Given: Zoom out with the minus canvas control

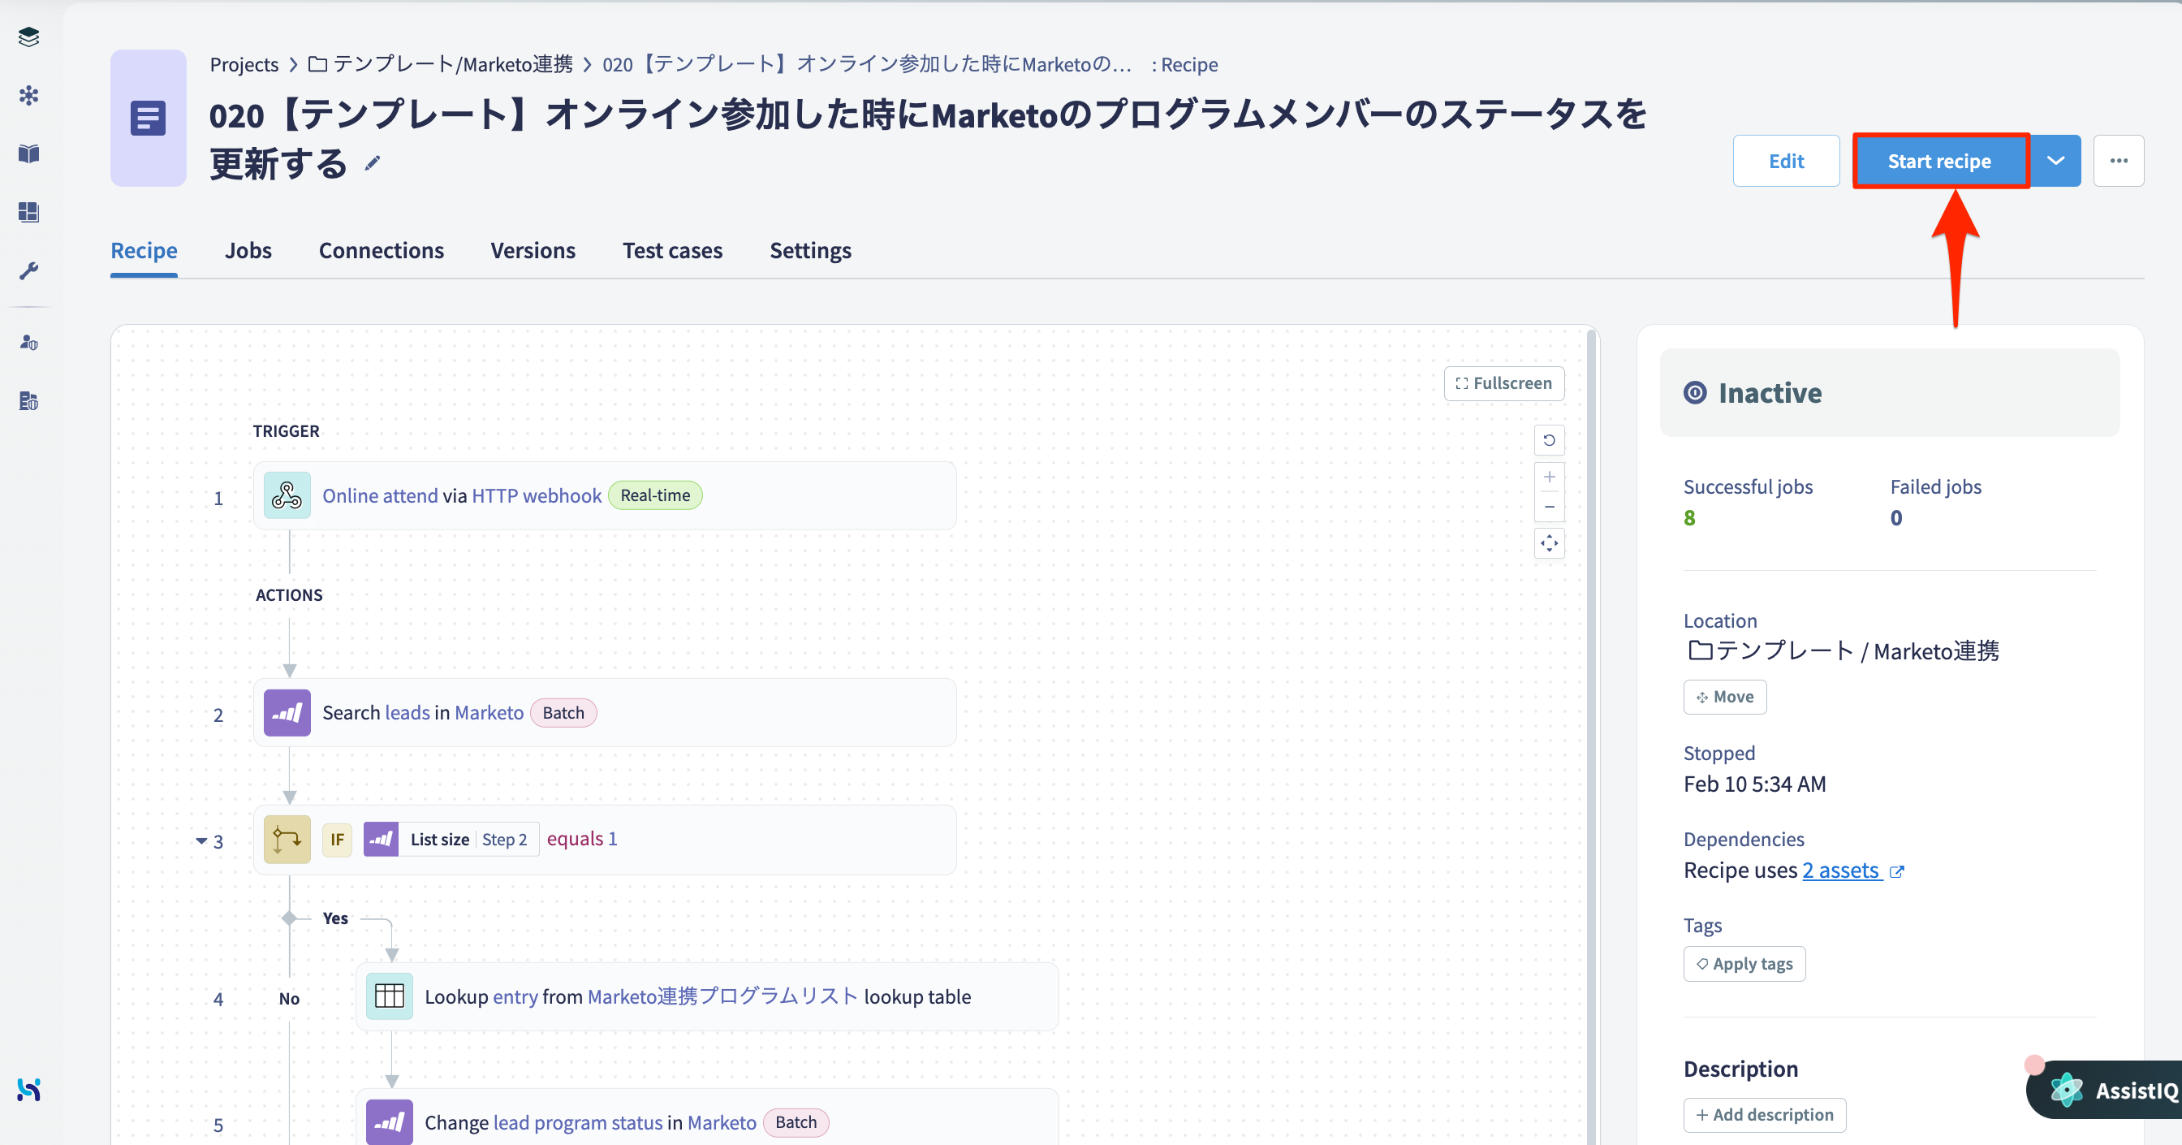Looking at the screenshot, I should (1550, 507).
